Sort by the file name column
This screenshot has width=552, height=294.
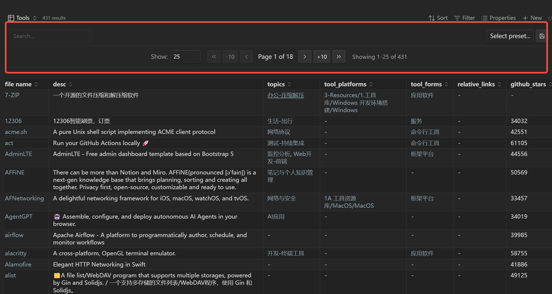[18, 84]
